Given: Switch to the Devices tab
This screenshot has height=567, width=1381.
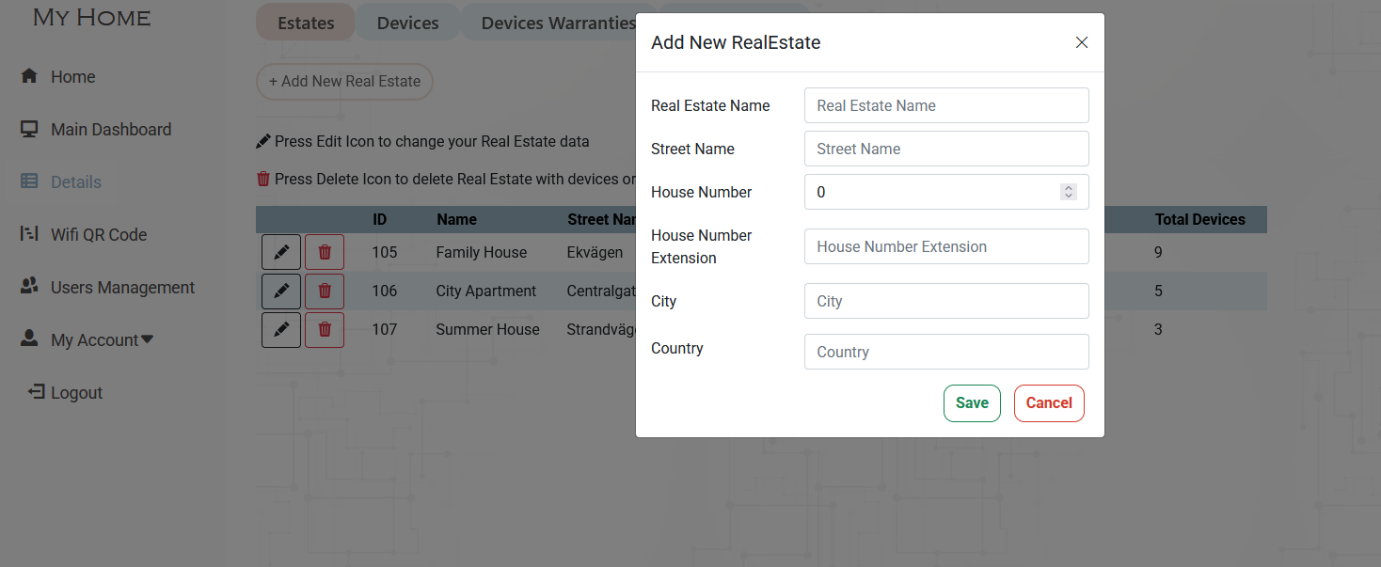Looking at the screenshot, I should click(407, 23).
